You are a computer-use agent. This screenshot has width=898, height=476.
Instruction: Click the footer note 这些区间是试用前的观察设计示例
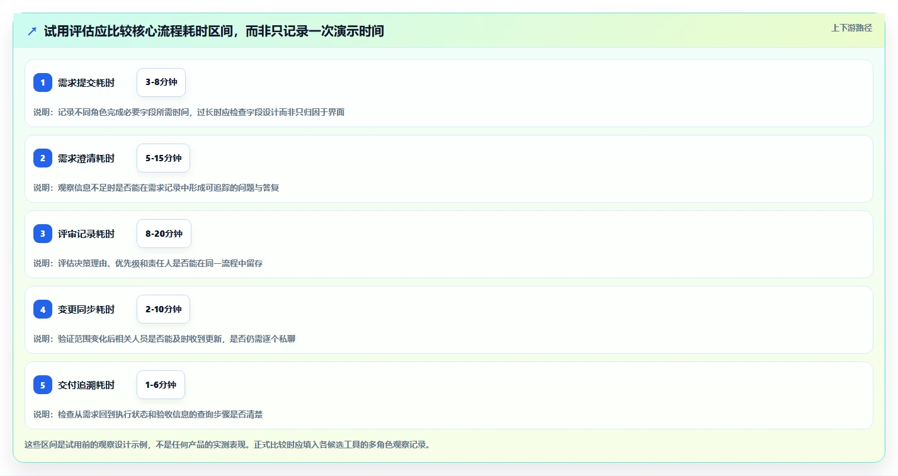(x=227, y=445)
